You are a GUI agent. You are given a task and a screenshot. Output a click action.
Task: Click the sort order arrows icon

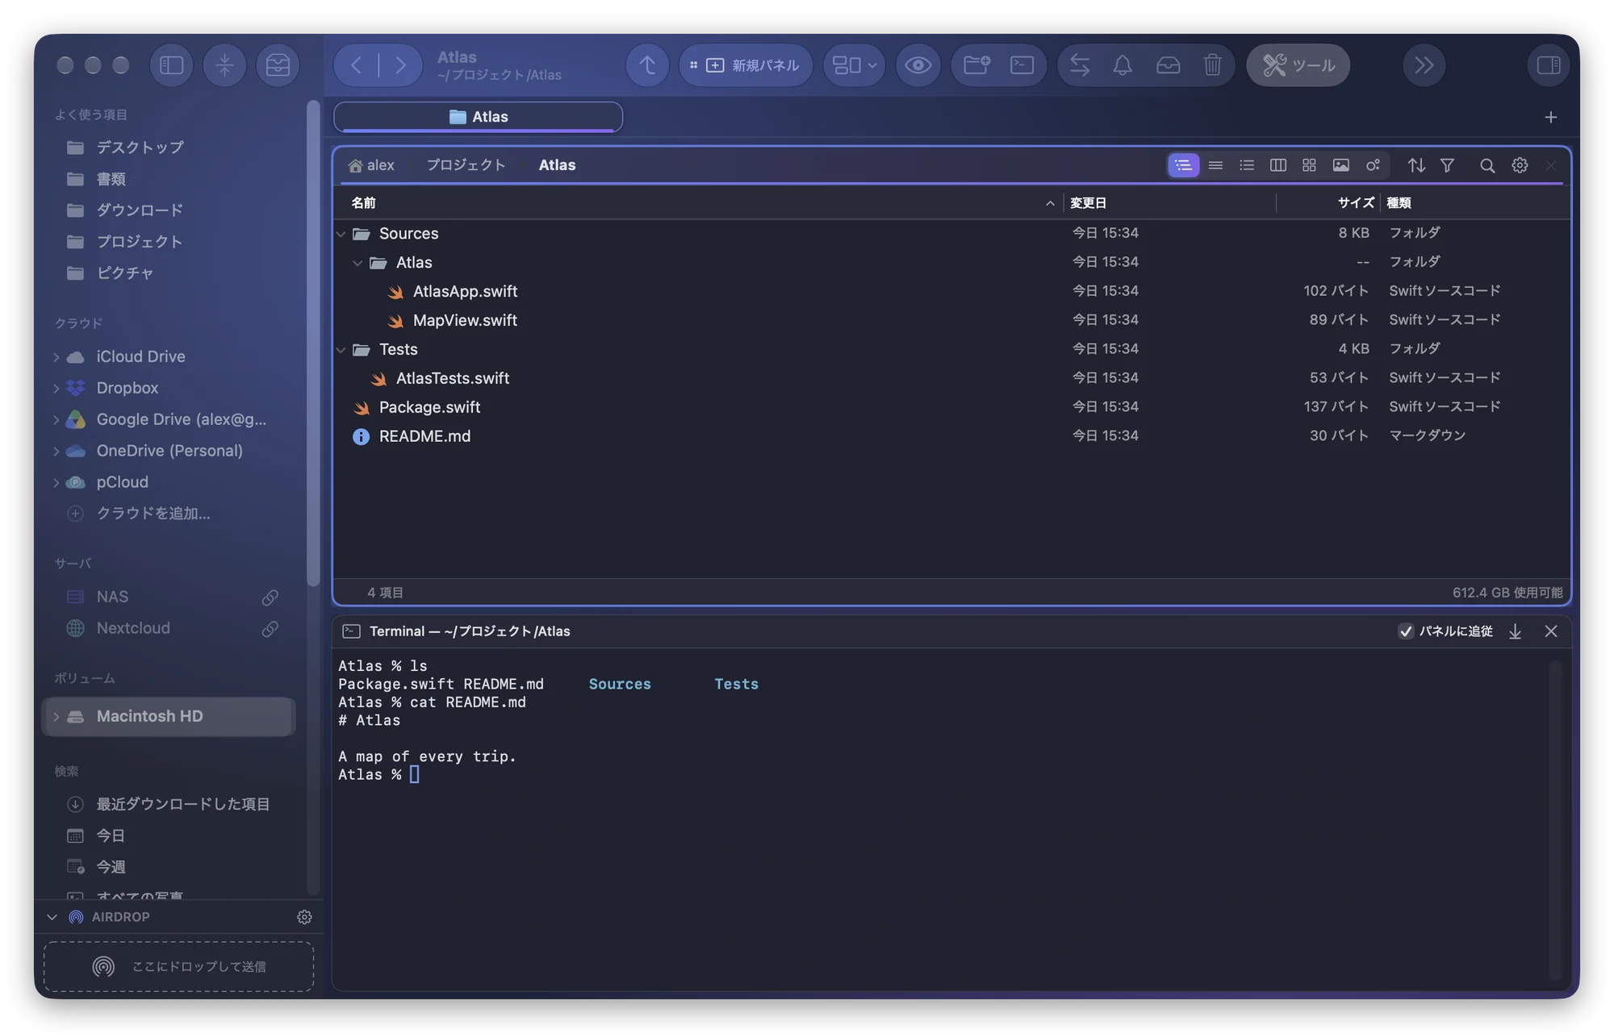tap(1416, 165)
